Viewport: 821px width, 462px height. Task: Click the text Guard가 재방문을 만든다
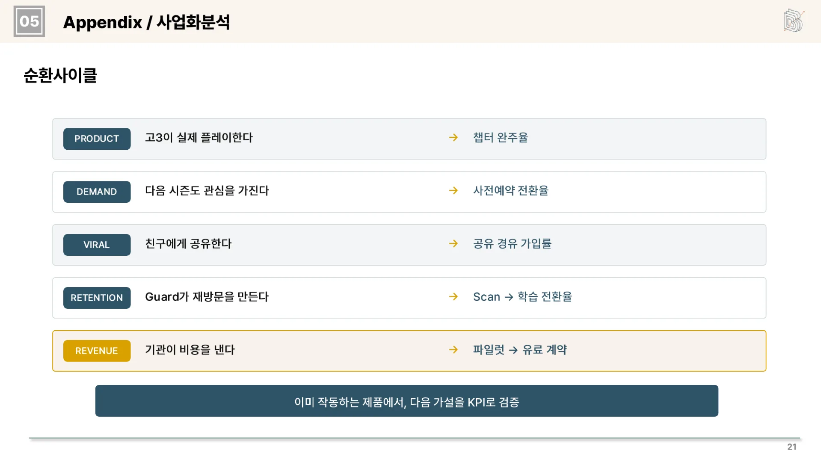[x=207, y=296]
